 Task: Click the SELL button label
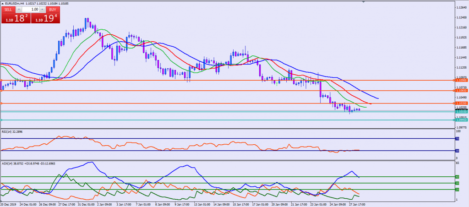[x=8, y=9]
